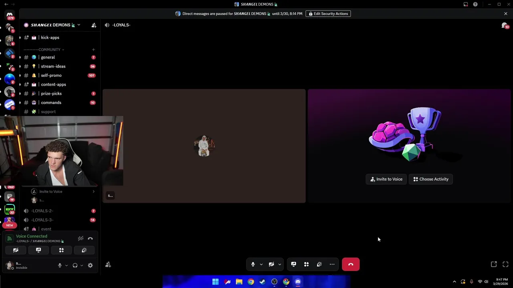
Task: Open OBS Studio from taskbar
Action: [x=274, y=282]
